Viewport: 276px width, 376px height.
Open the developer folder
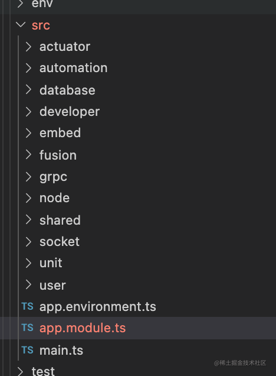[x=70, y=112]
